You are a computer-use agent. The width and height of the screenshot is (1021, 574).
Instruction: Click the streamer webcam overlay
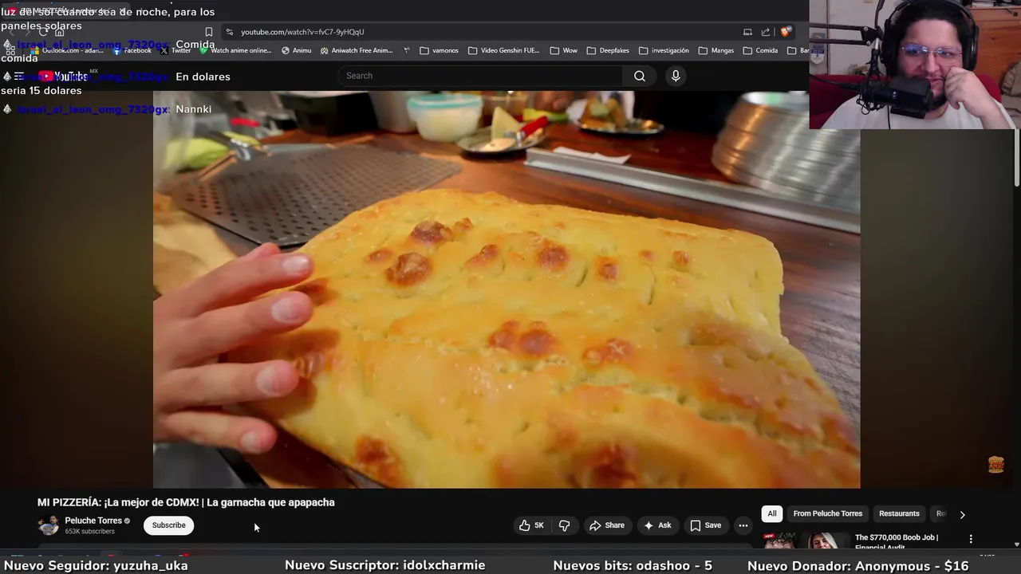click(x=915, y=65)
